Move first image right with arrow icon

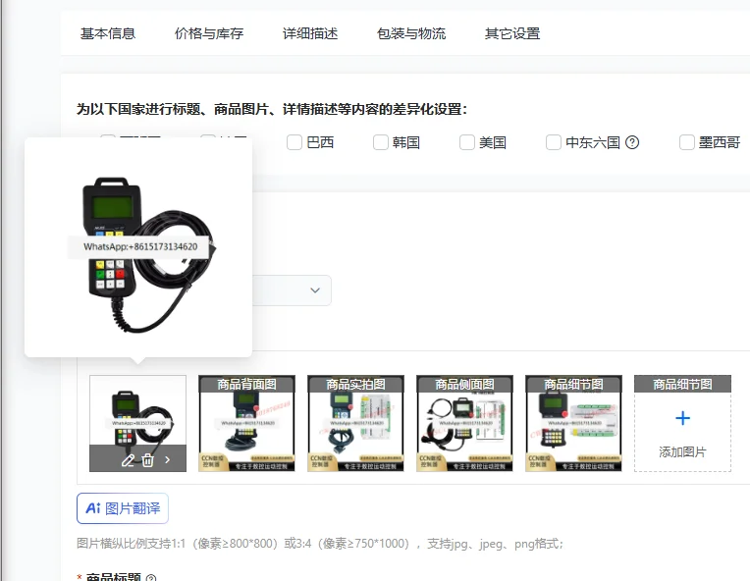coord(168,459)
